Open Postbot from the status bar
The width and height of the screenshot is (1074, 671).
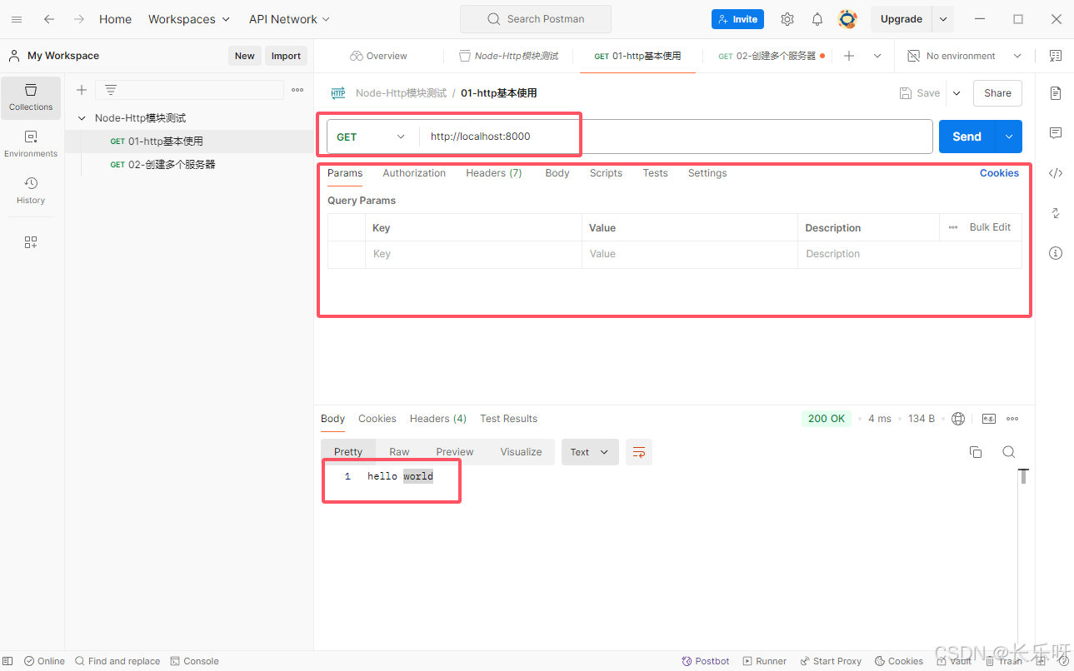(706, 661)
